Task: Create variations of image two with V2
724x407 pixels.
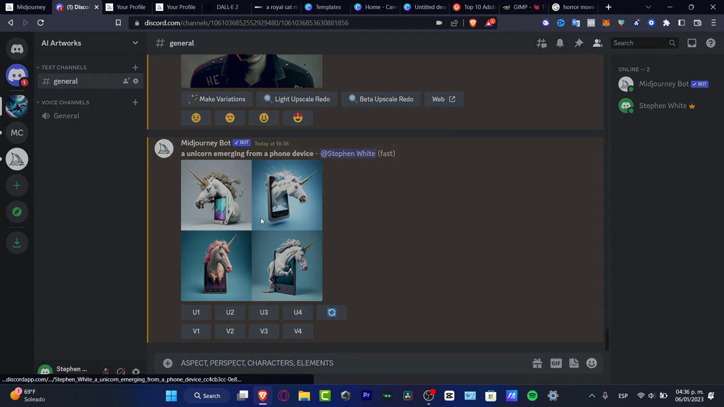Action: pos(230,331)
